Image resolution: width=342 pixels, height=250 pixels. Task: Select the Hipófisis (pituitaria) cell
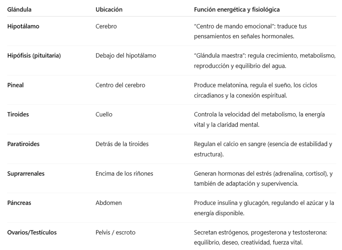click(x=34, y=56)
